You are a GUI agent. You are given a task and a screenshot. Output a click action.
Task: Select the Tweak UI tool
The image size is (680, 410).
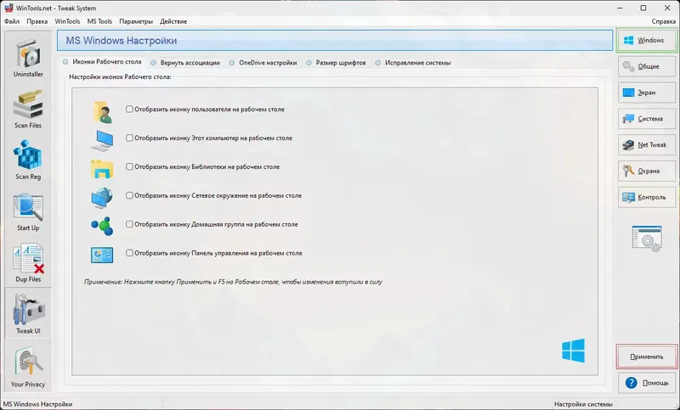28,313
